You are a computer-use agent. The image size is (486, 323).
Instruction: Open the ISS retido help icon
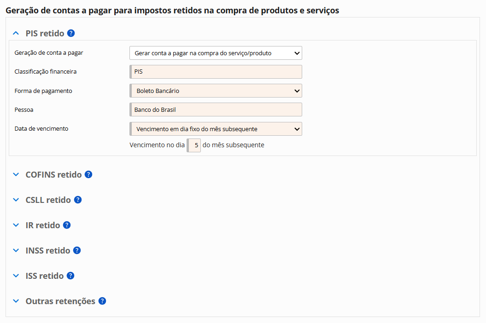70,276
